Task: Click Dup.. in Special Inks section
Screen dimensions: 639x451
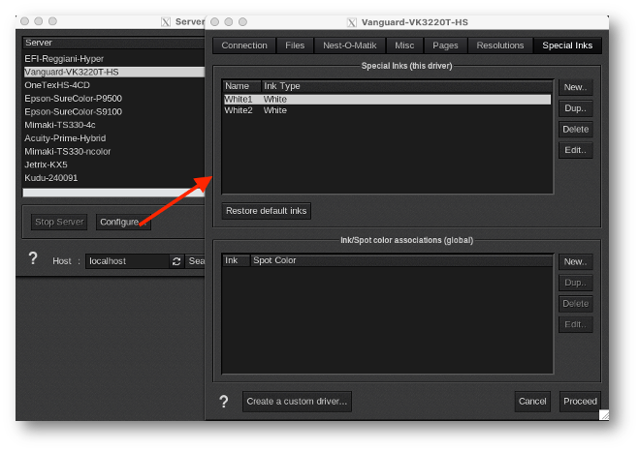Action: coord(575,108)
